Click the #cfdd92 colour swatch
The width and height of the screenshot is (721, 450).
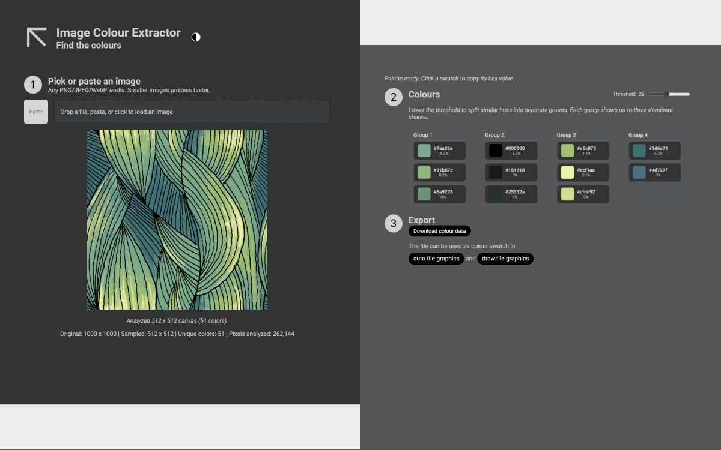coord(582,194)
